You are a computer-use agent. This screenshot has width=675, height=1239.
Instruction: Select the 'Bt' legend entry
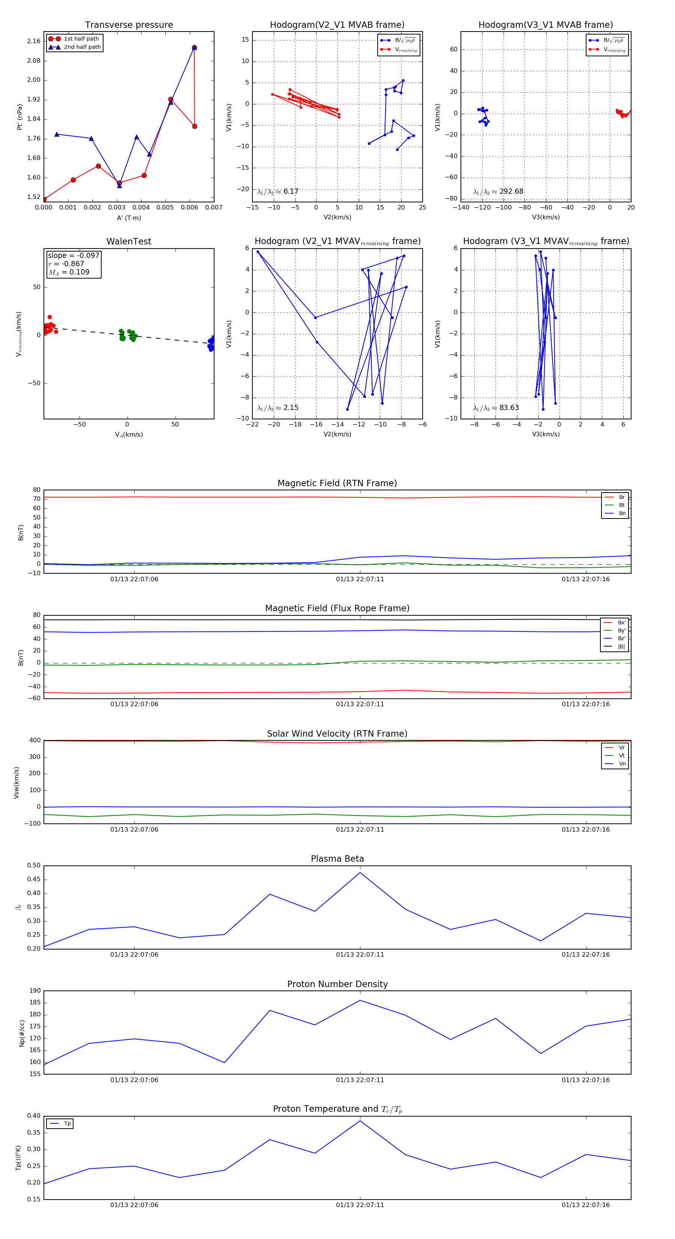click(x=615, y=505)
